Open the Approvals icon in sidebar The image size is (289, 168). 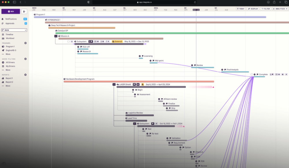point(3,23)
